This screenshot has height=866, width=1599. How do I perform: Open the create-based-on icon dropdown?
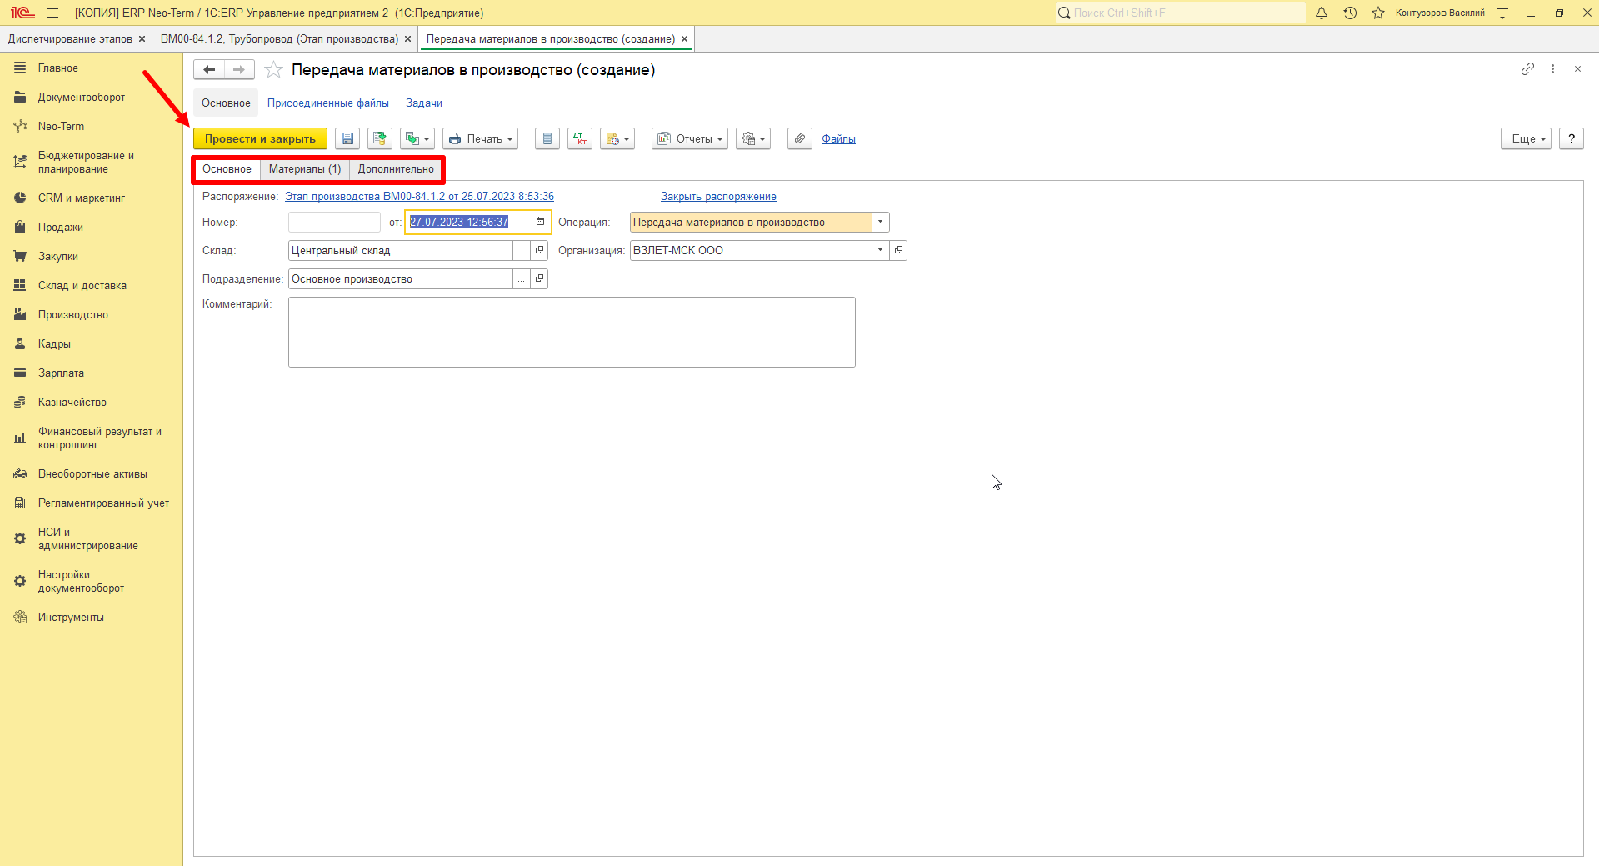click(417, 138)
